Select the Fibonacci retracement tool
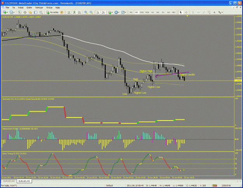Screen dimensions: 243x188 tap(209, 12)
